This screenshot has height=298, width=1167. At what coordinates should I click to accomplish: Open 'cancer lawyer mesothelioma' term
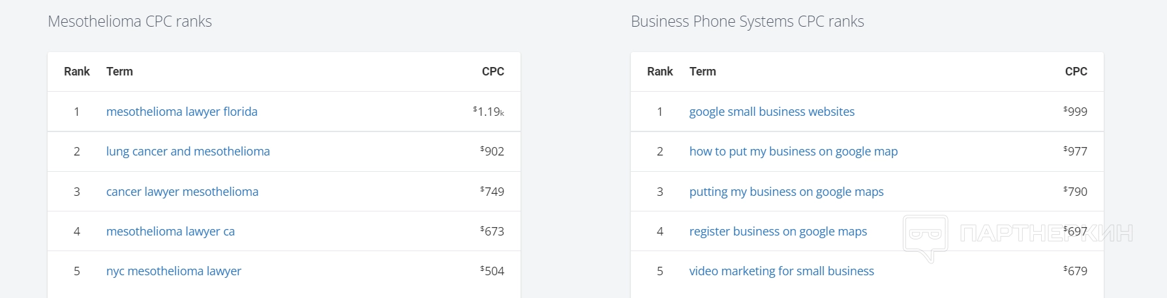182,192
